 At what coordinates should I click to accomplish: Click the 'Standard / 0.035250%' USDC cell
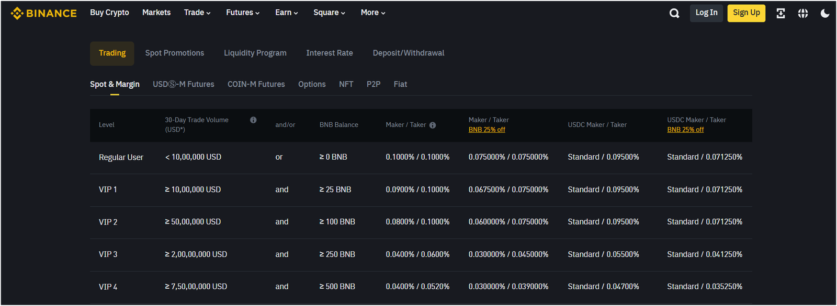click(705, 287)
